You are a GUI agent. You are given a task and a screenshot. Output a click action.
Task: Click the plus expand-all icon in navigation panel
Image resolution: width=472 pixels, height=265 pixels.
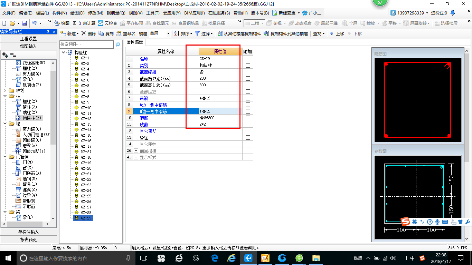[5, 55]
